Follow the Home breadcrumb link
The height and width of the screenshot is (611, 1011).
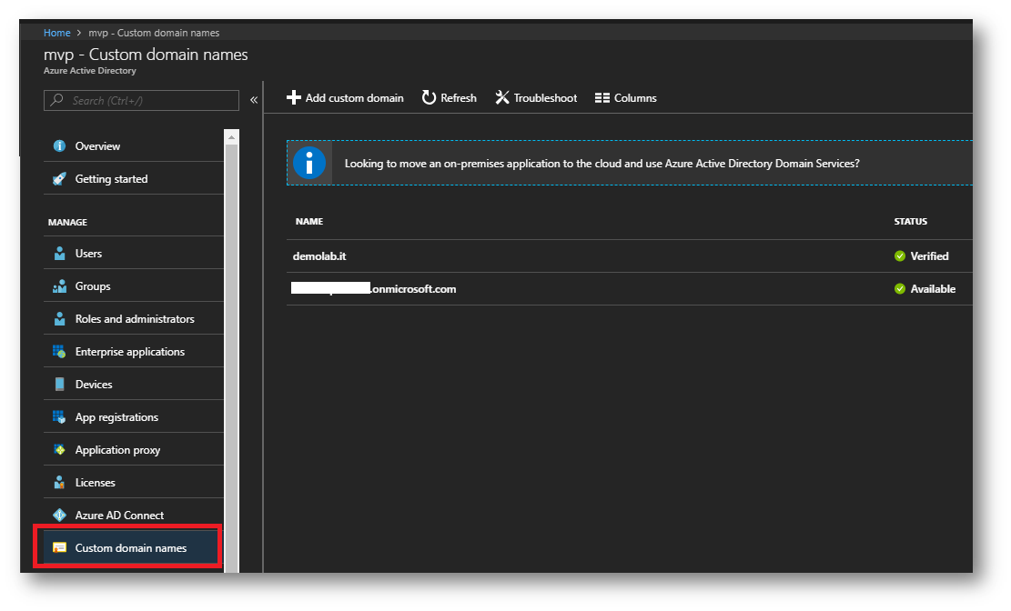(56, 32)
